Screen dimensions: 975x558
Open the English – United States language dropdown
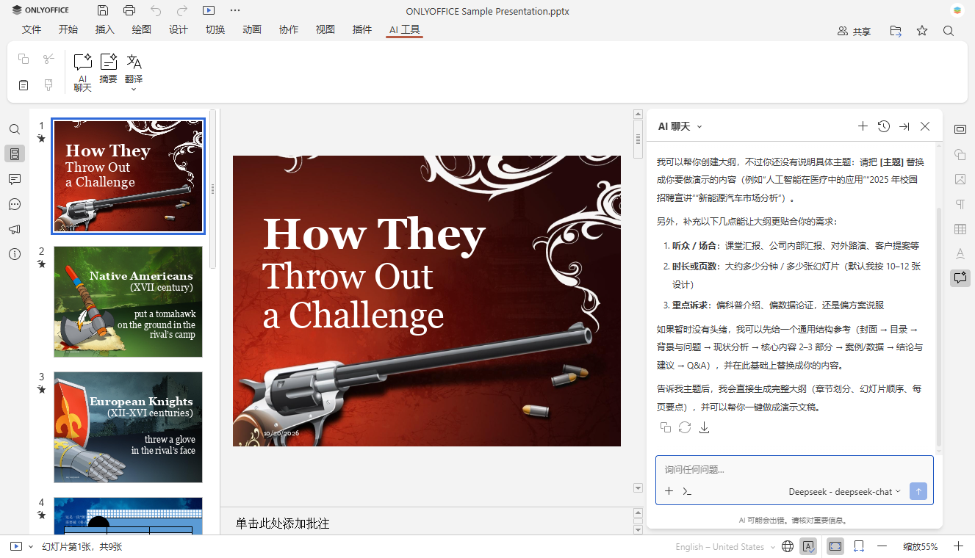point(725,547)
